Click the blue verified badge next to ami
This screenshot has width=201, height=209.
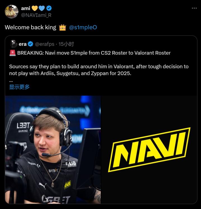pos(49,8)
